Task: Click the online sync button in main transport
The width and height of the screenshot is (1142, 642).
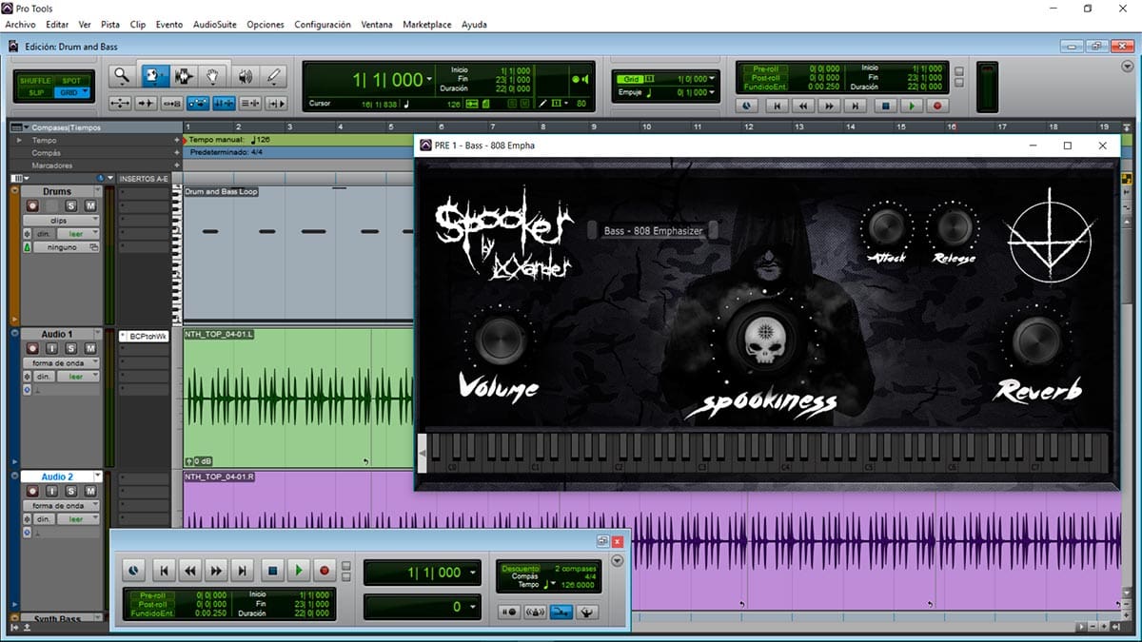Action: (x=747, y=107)
